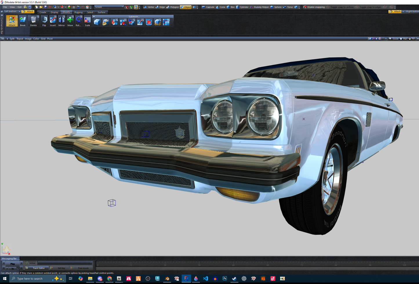Image resolution: width=419 pixels, height=284 pixels.
Task: Switch to the Rigging tab
Action: (x=78, y=12)
